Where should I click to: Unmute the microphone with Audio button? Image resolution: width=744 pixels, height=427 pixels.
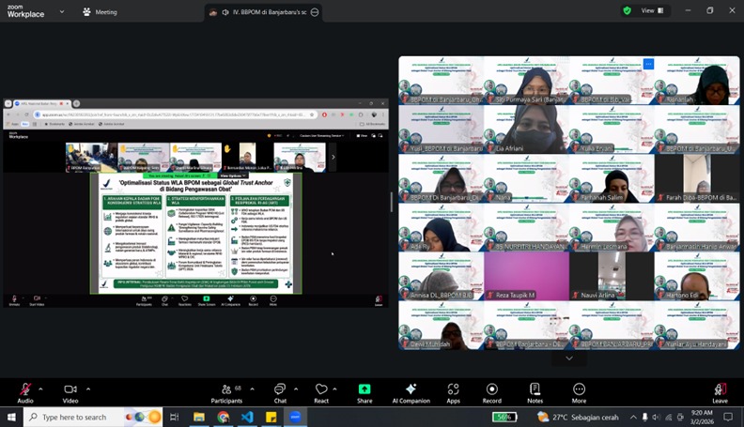(x=24, y=389)
